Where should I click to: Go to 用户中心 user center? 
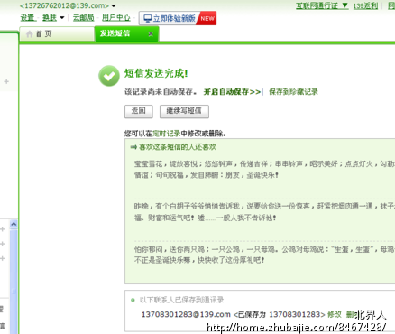(115, 18)
